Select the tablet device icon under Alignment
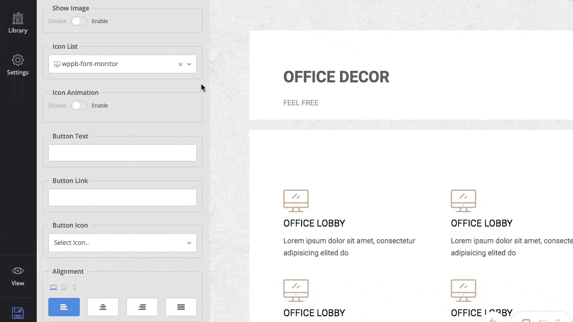The width and height of the screenshot is (573, 322). (63, 287)
